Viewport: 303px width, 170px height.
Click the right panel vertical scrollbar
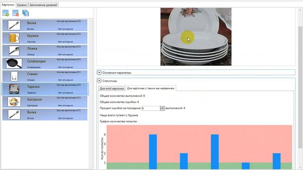click(300, 87)
